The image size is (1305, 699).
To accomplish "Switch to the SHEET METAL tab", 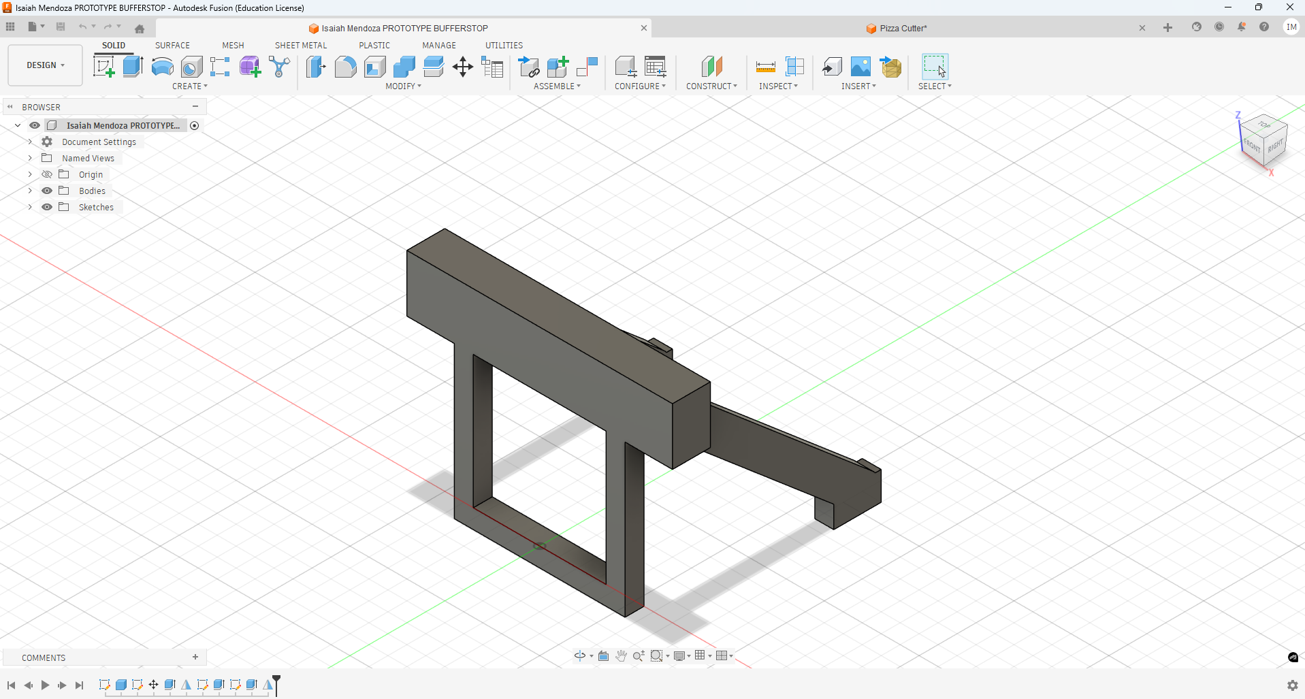I will coord(301,46).
